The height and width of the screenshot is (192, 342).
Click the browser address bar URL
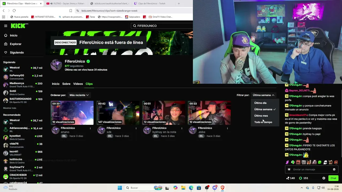tap(110, 11)
